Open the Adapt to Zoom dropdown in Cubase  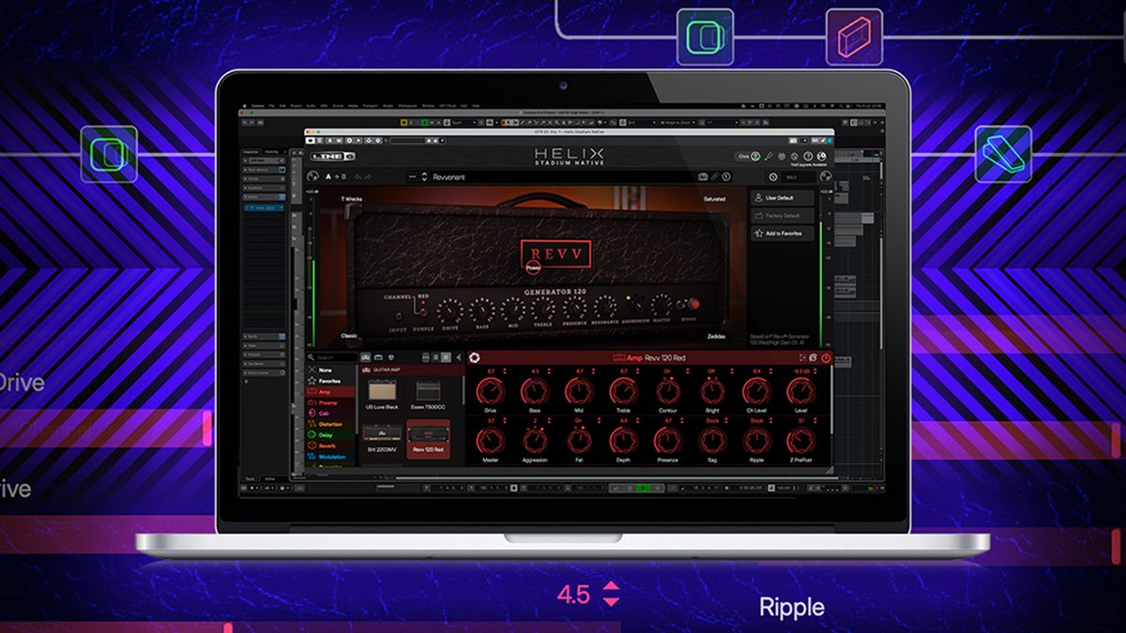(677, 122)
